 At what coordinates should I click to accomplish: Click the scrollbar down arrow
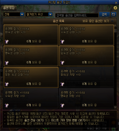coord(115,107)
